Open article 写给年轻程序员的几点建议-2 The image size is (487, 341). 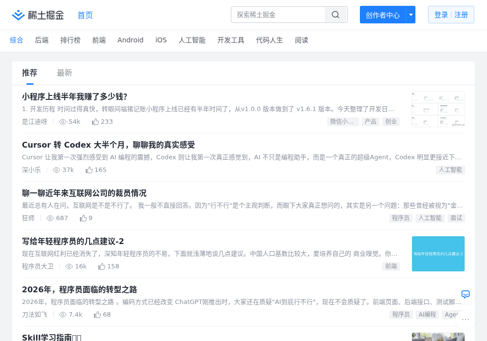click(x=73, y=241)
